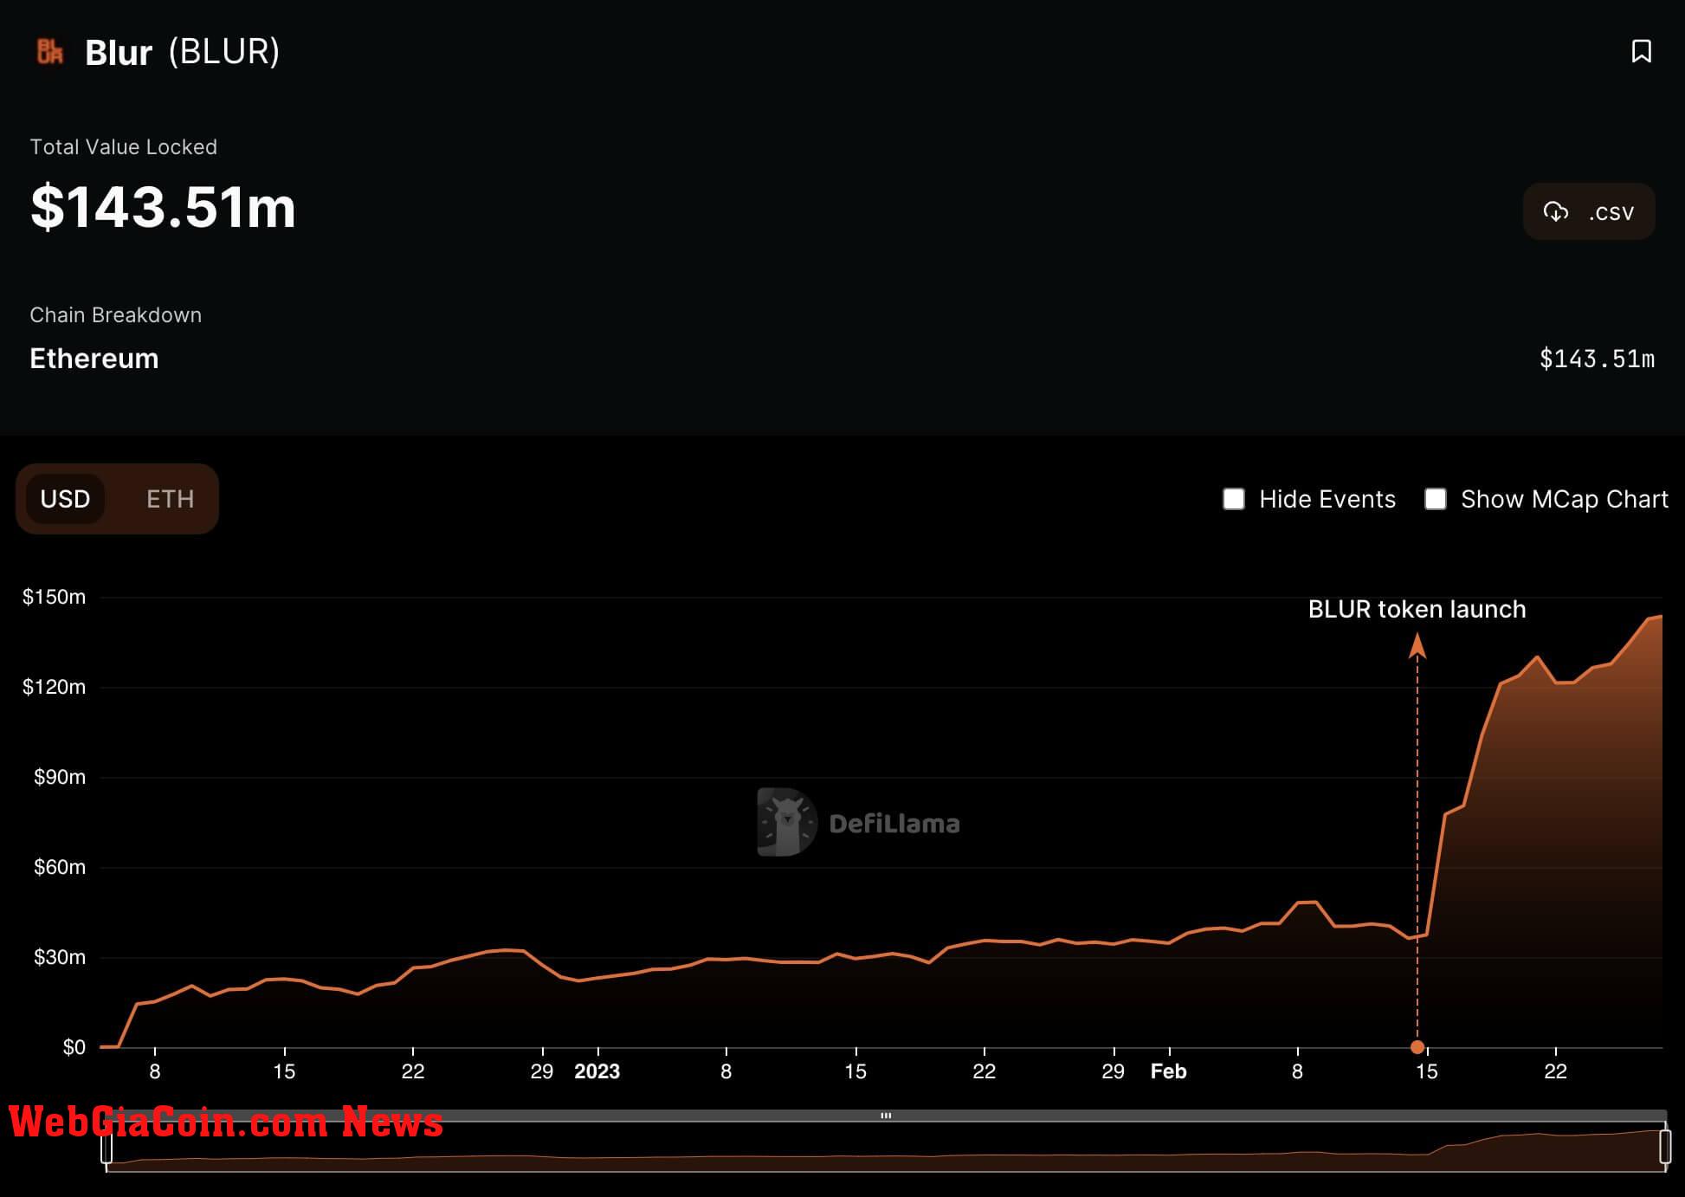Click the 2023 x-axis label
Screen dimensions: 1685x1197
coord(597,1071)
